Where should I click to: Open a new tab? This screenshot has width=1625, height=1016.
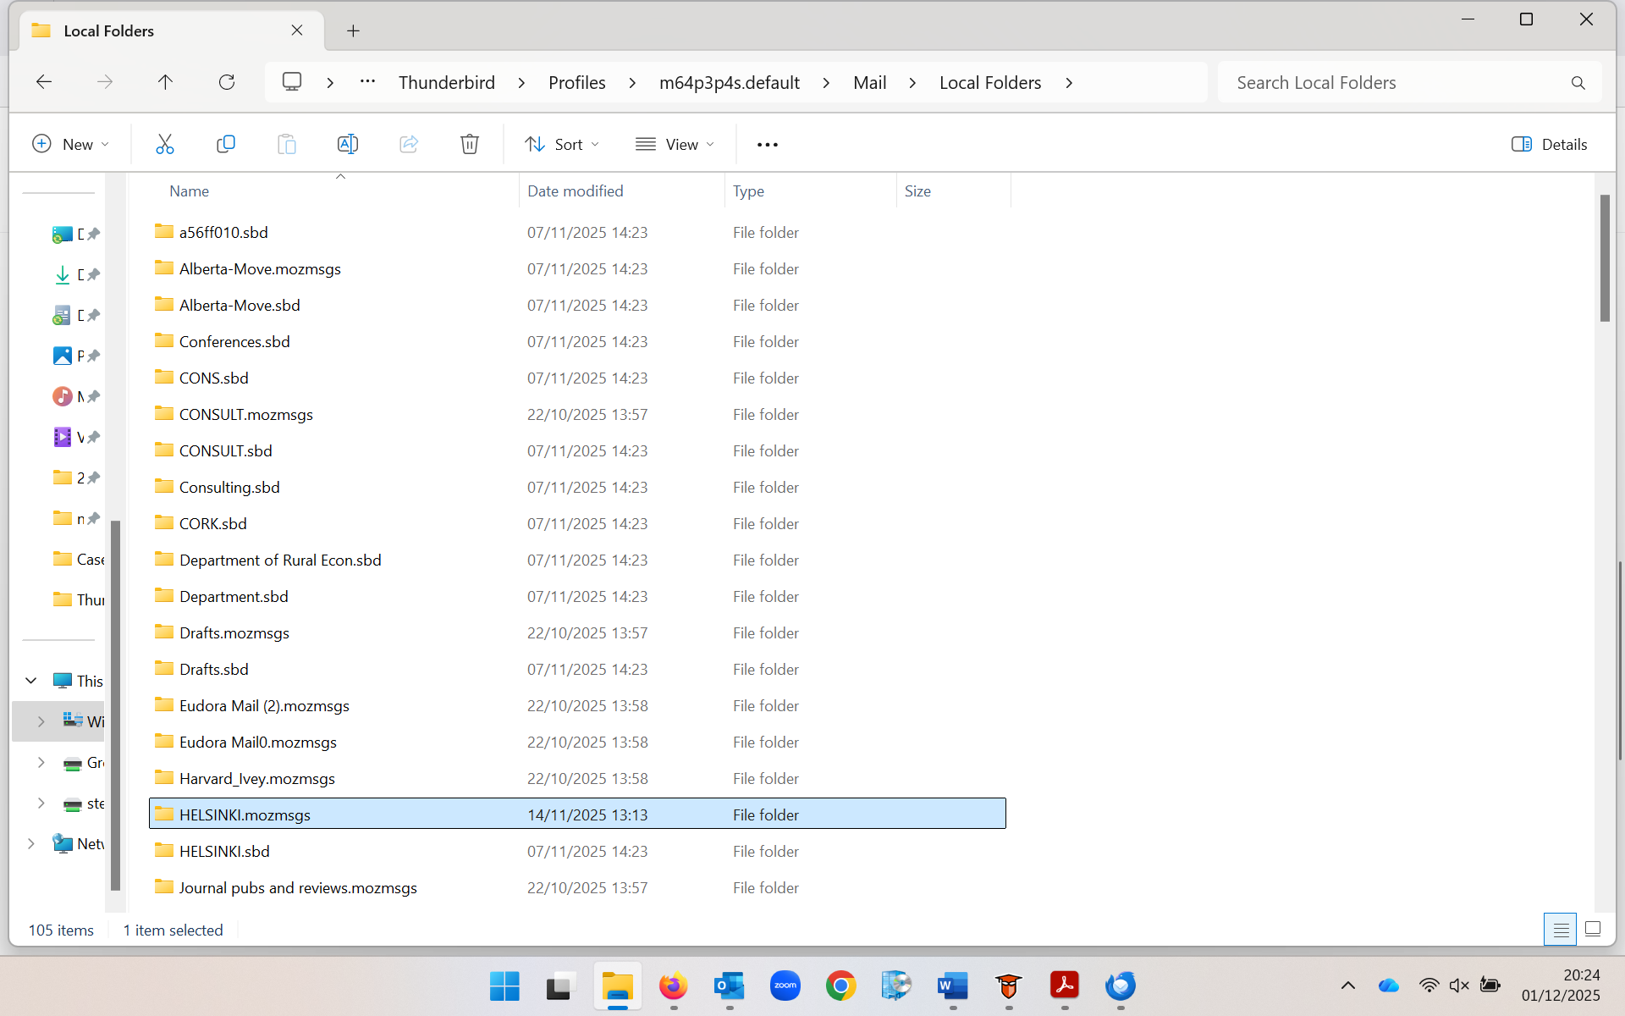(x=353, y=31)
